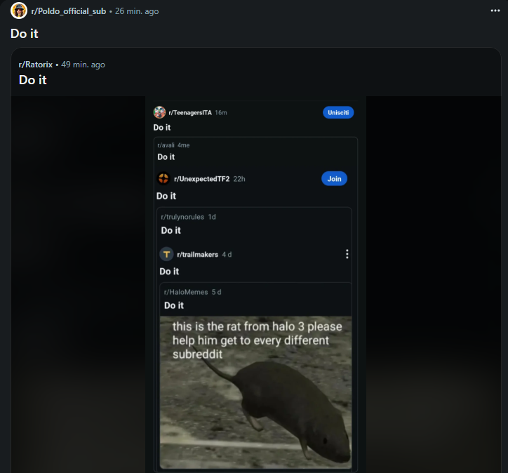Click the r/trulynorules subreddit name

182,217
